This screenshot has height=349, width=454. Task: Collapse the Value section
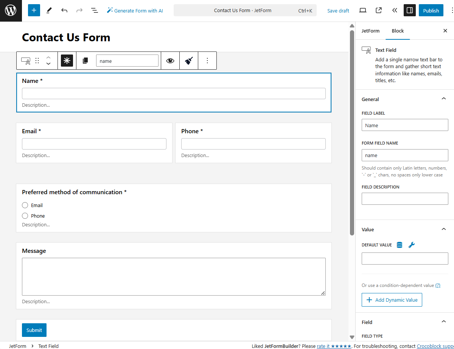[x=443, y=229]
